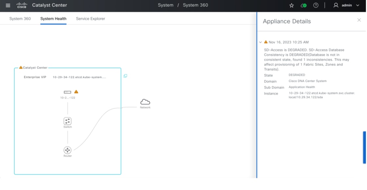Viewport: 367px width, 190px height.
Task: Click the System breadcrumb link
Action: (x=165, y=5)
